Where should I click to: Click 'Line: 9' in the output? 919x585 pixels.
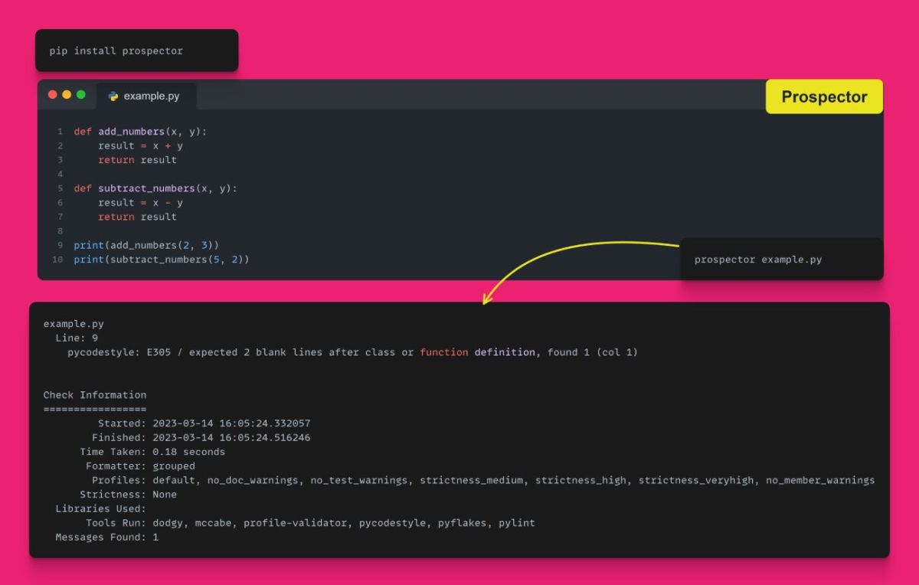pyautogui.click(x=77, y=338)
